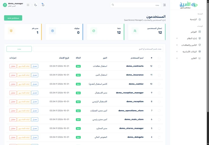Click the hamburger menu icon
The height and width of the screenshot is (145, 209).
164,5
